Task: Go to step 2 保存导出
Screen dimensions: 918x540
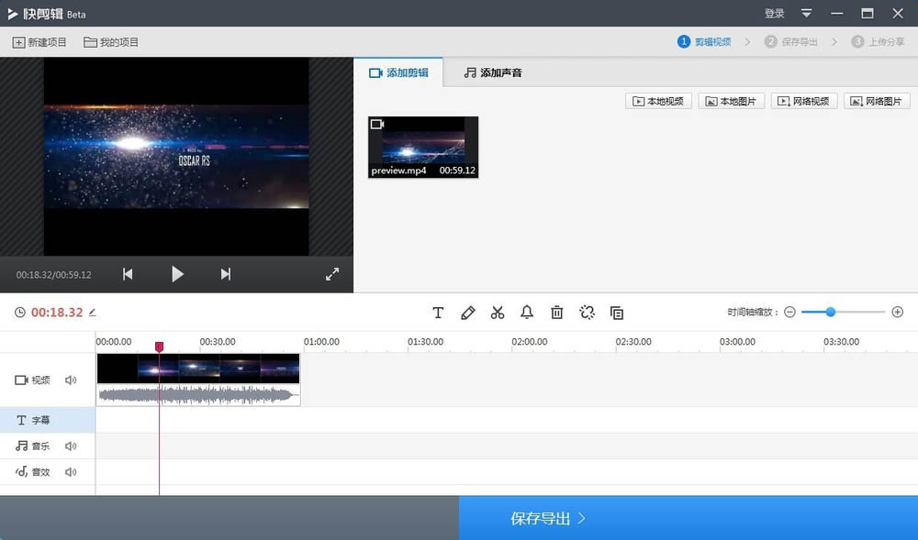Action: coord(791,41)
